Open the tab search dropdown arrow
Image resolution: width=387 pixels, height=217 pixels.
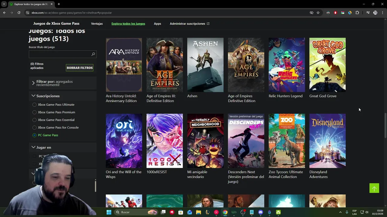click(4, 4)
